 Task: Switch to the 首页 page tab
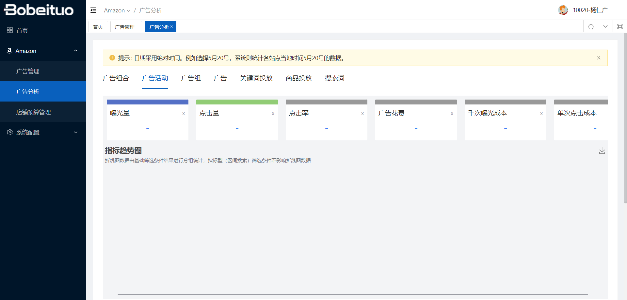[x=98, y=27]
